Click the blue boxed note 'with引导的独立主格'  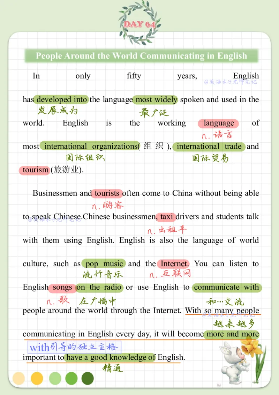click(x=75, y=347)
